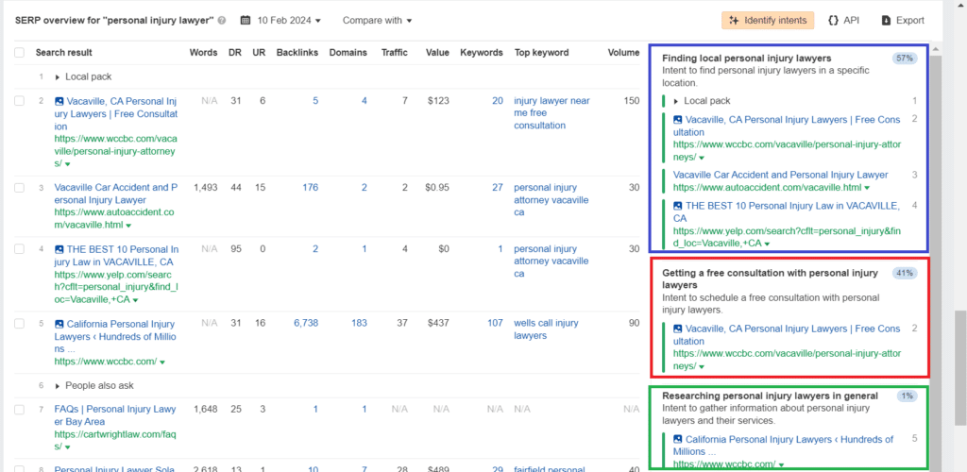
Task: Open Vacaville Car Accident link in intents panel
Action: point(781,175)
